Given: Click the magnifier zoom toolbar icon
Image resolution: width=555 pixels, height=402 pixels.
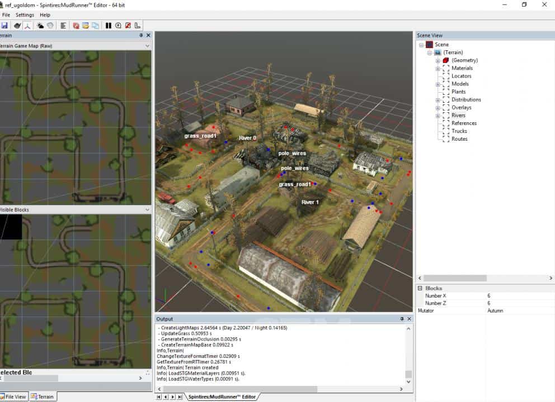Looking at the screenshot, I should point(118,26).
